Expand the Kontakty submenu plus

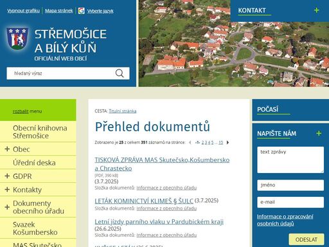(7, 189)
